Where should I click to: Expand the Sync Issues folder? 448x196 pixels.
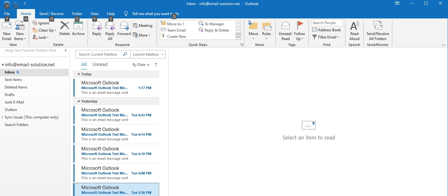(x=3, y=117)
